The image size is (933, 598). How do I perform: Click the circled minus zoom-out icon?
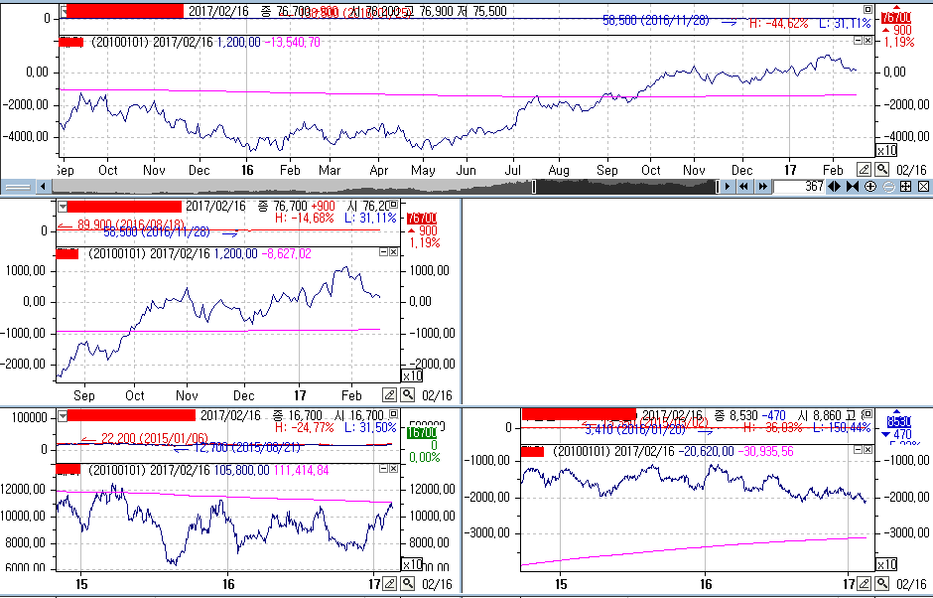pos(888,186)
